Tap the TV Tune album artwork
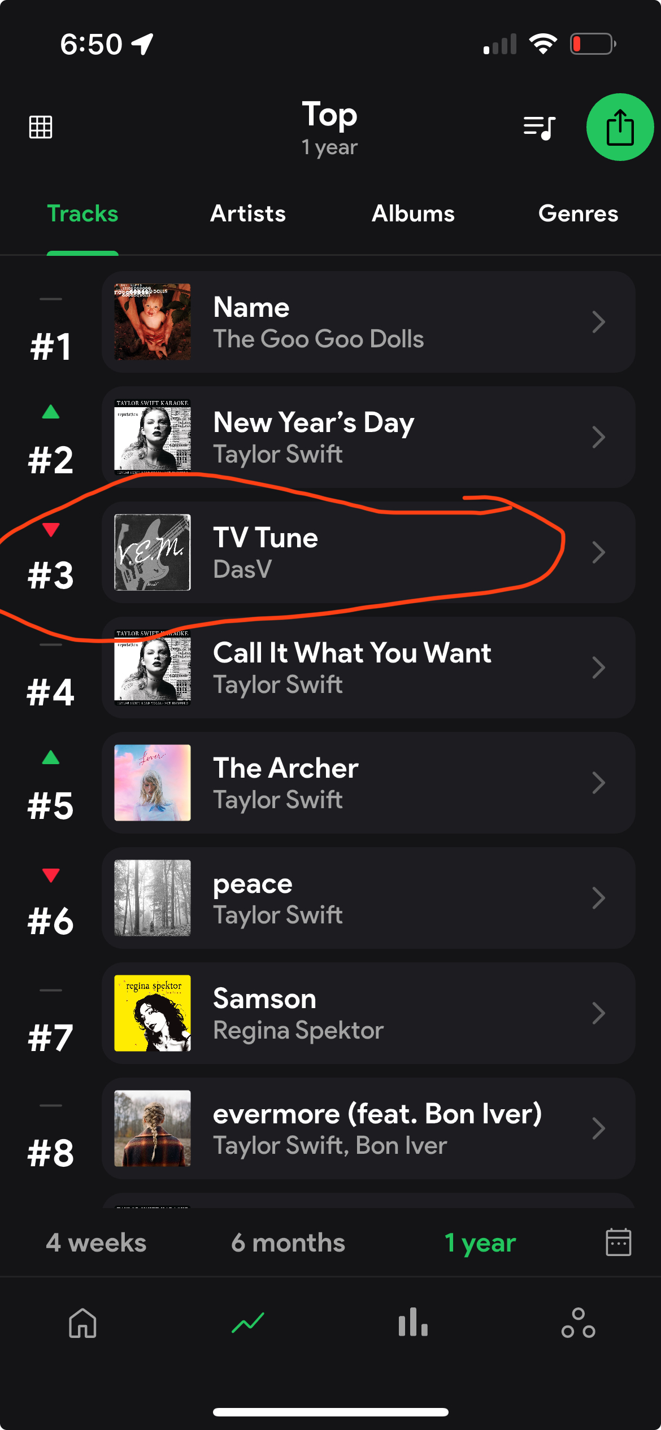 (x=153, y=552)
